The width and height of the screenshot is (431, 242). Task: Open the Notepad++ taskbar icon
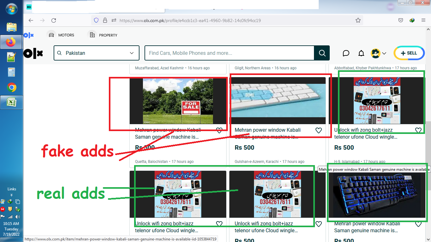tap(11, 57)
